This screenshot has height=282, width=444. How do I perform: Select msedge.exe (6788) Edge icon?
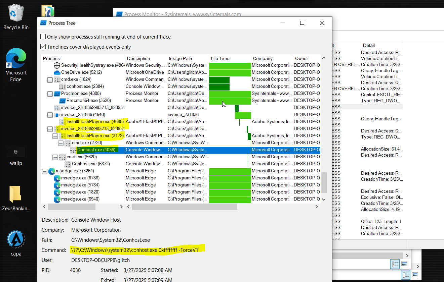click(x=57, y=178)
